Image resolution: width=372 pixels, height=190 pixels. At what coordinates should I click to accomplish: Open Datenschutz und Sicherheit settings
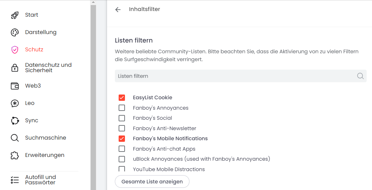pos(48,68)
